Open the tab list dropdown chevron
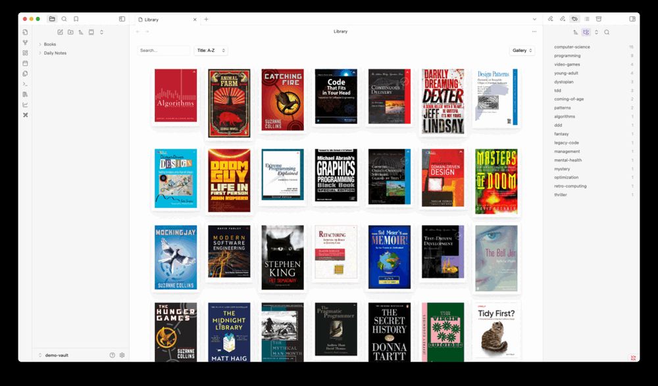The width and height of the screenshot is (658, 386). (x=534, y=19)
